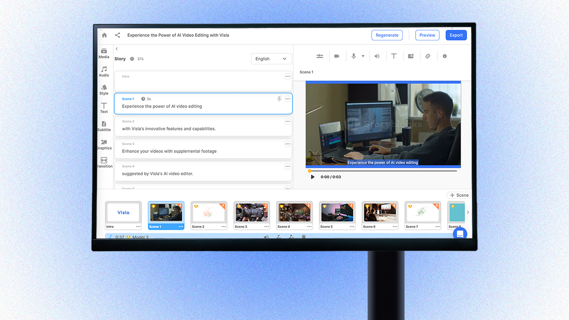
Task: Select the Scene 1 story text row
Action: (x=203, y=104)
